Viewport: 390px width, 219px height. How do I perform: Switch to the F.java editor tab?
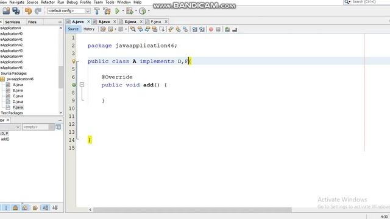point(156,22)
